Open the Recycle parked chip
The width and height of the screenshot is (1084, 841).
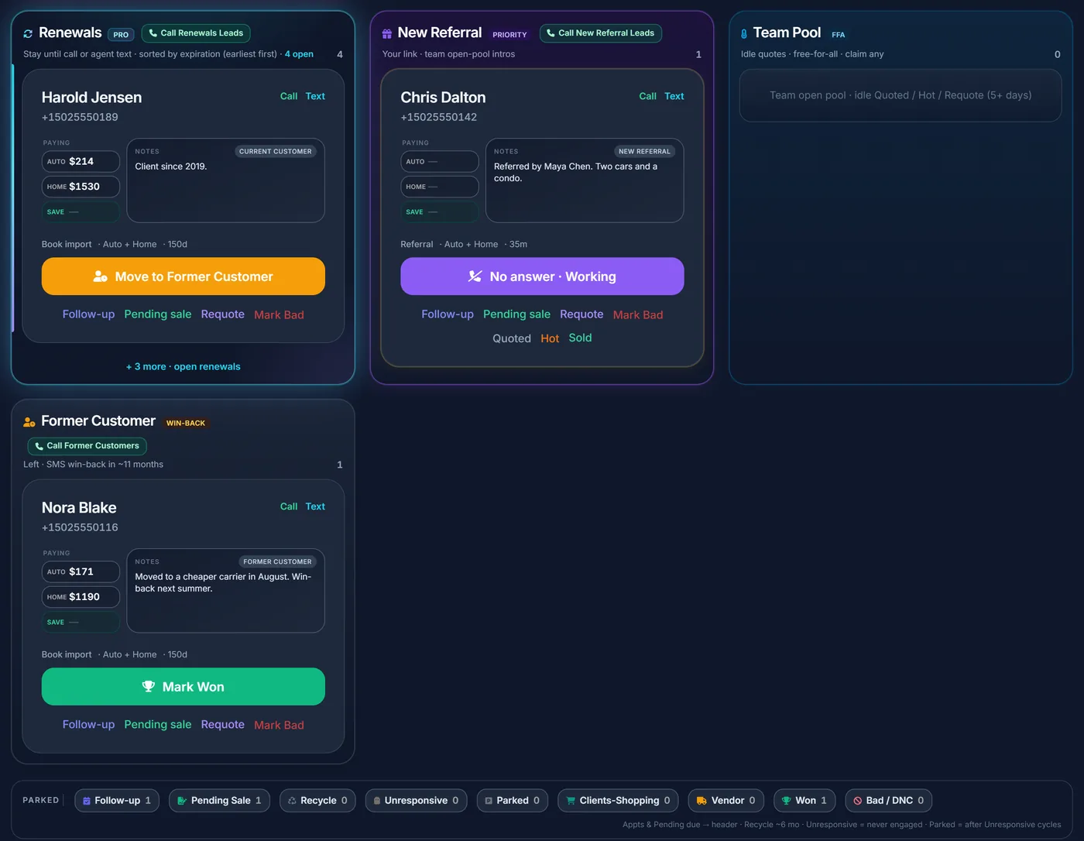[x=317, y=801]
